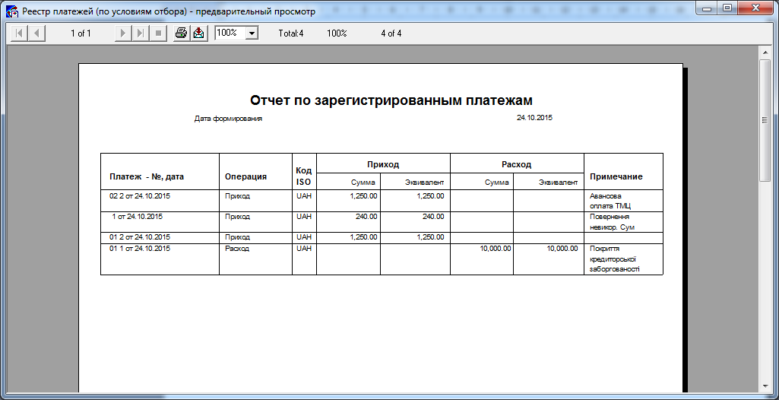Click cell '01 1 от 24.10.2015'

pyautogui.click(x=140, y=249)
